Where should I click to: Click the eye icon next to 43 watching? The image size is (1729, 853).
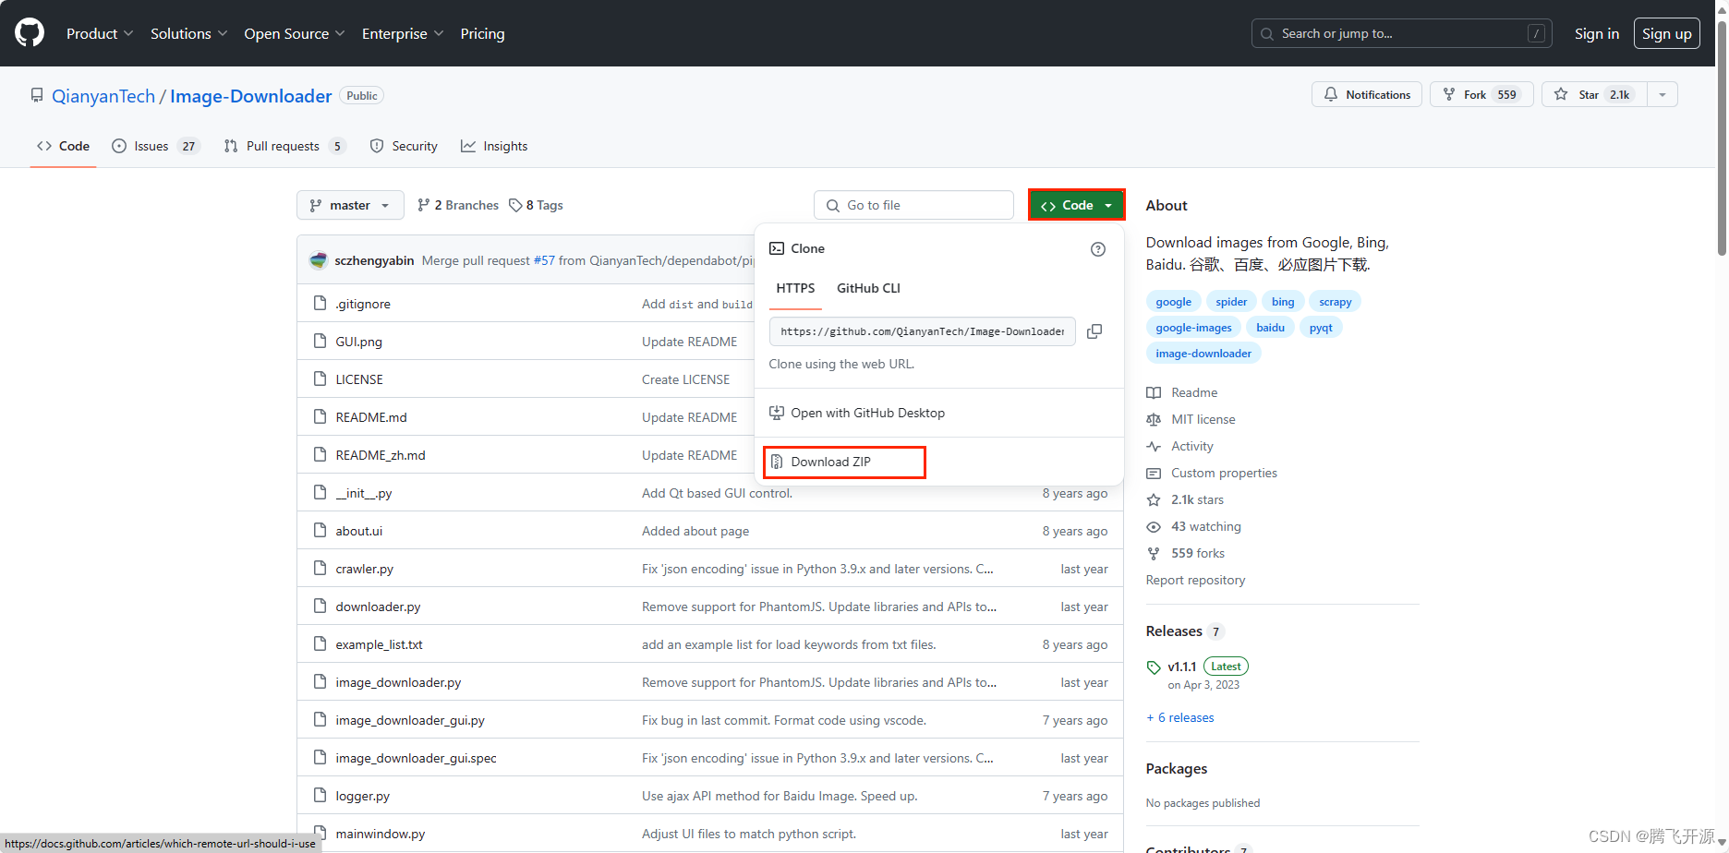1154,526
